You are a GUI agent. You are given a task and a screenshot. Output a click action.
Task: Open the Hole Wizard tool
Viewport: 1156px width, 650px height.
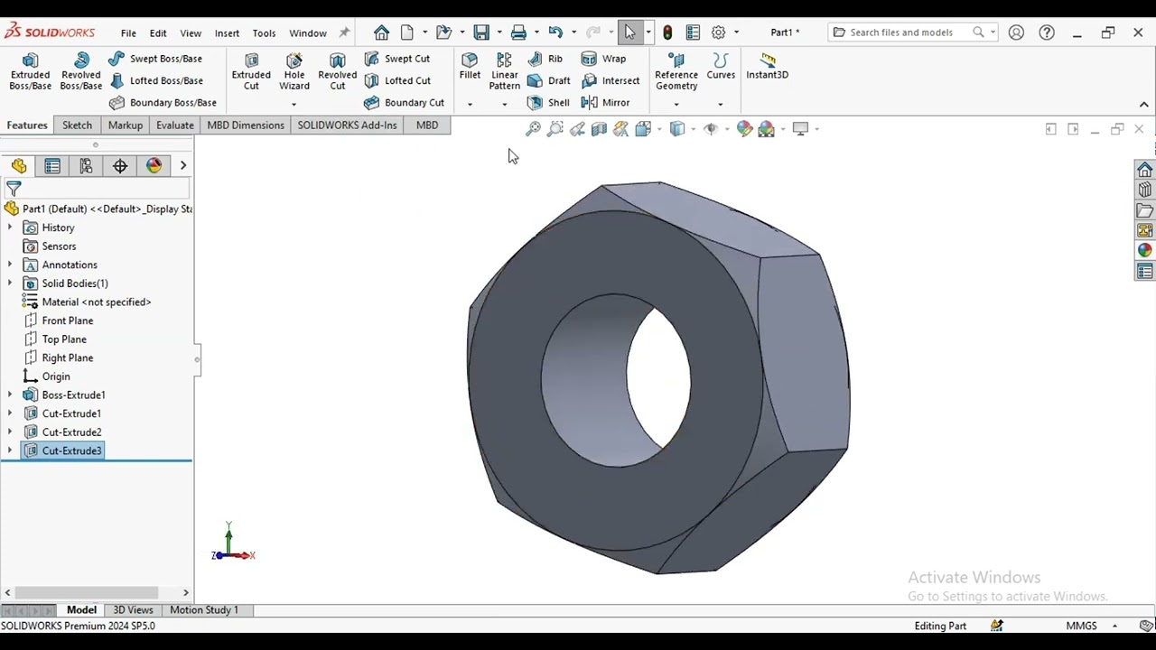(294, 71)
